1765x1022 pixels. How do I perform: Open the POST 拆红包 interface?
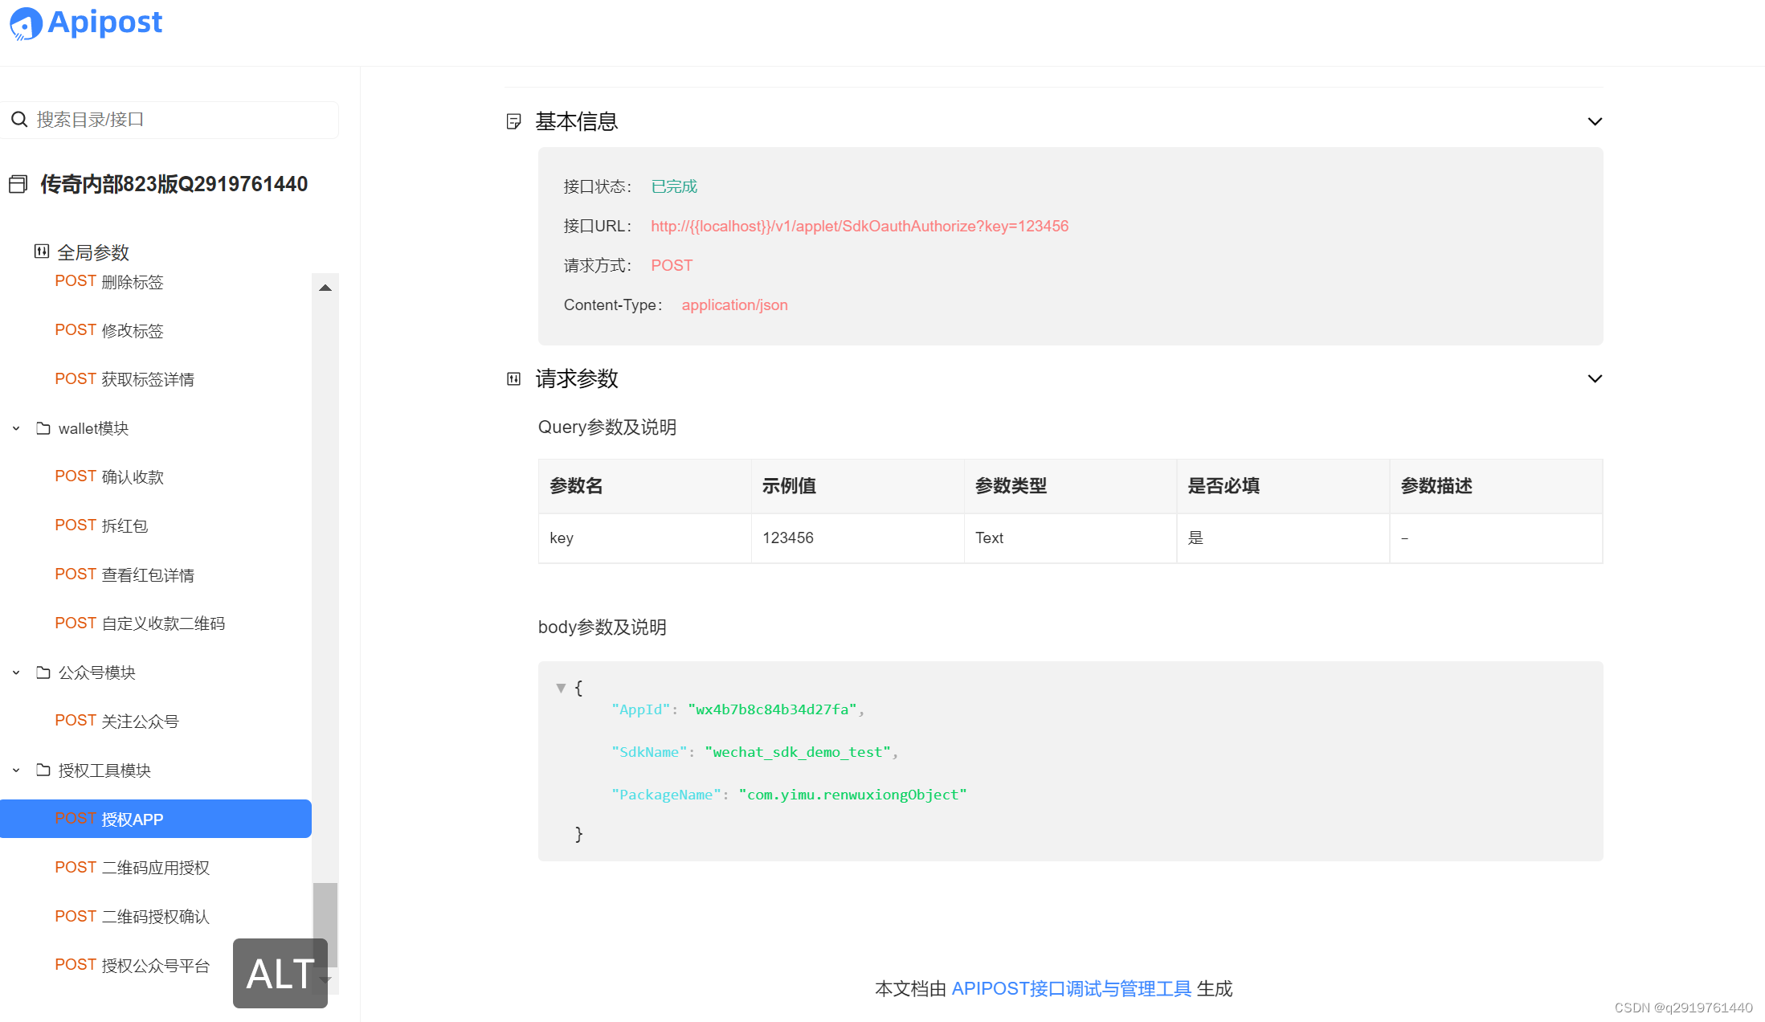coord(101,525)
